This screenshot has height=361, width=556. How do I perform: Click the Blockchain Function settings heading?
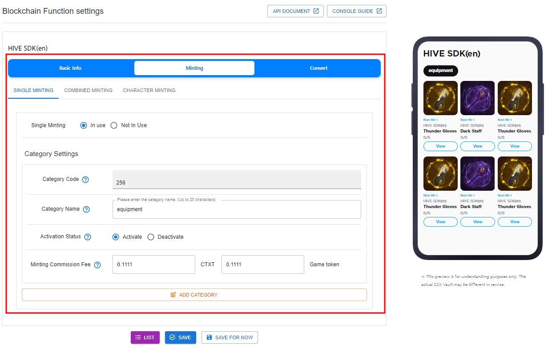53,11
